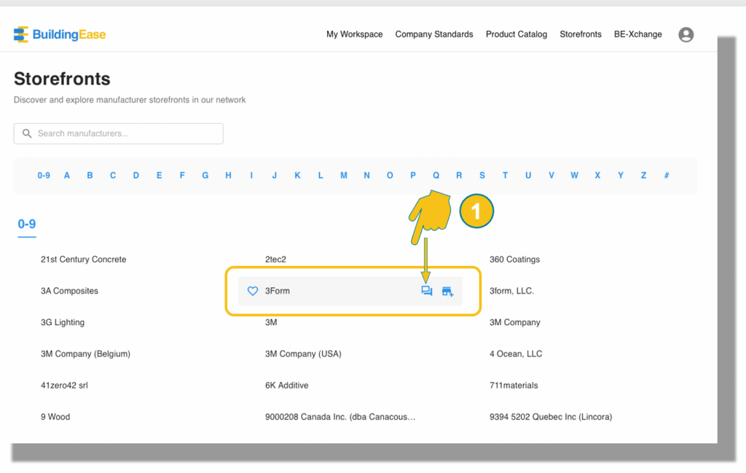Open 4 Ocean, LLC storefront
Screen dimensions: 746x473
(x=516, y=353)
